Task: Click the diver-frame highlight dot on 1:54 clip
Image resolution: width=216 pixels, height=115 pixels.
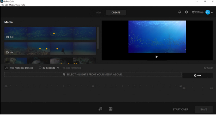Action: [57, 49]
